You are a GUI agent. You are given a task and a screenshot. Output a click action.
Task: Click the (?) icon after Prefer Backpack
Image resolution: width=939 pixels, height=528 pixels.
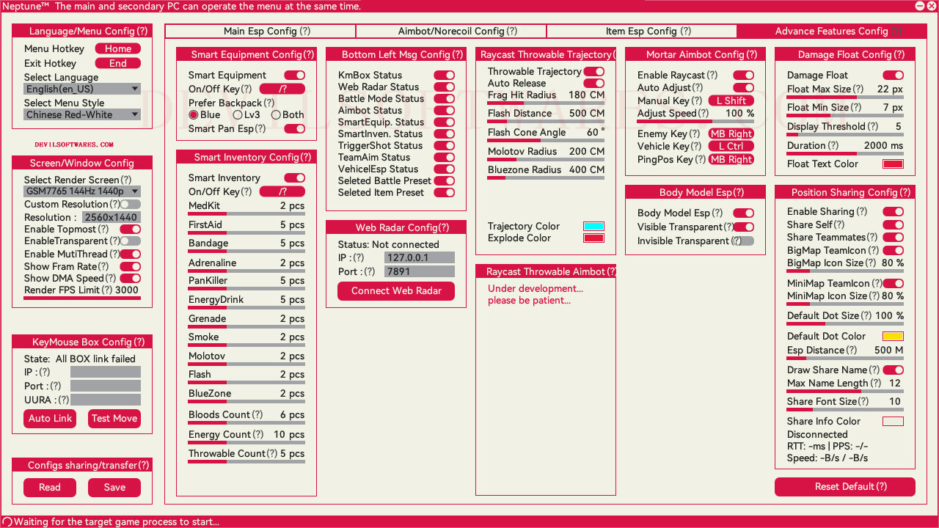click(269, 103)
